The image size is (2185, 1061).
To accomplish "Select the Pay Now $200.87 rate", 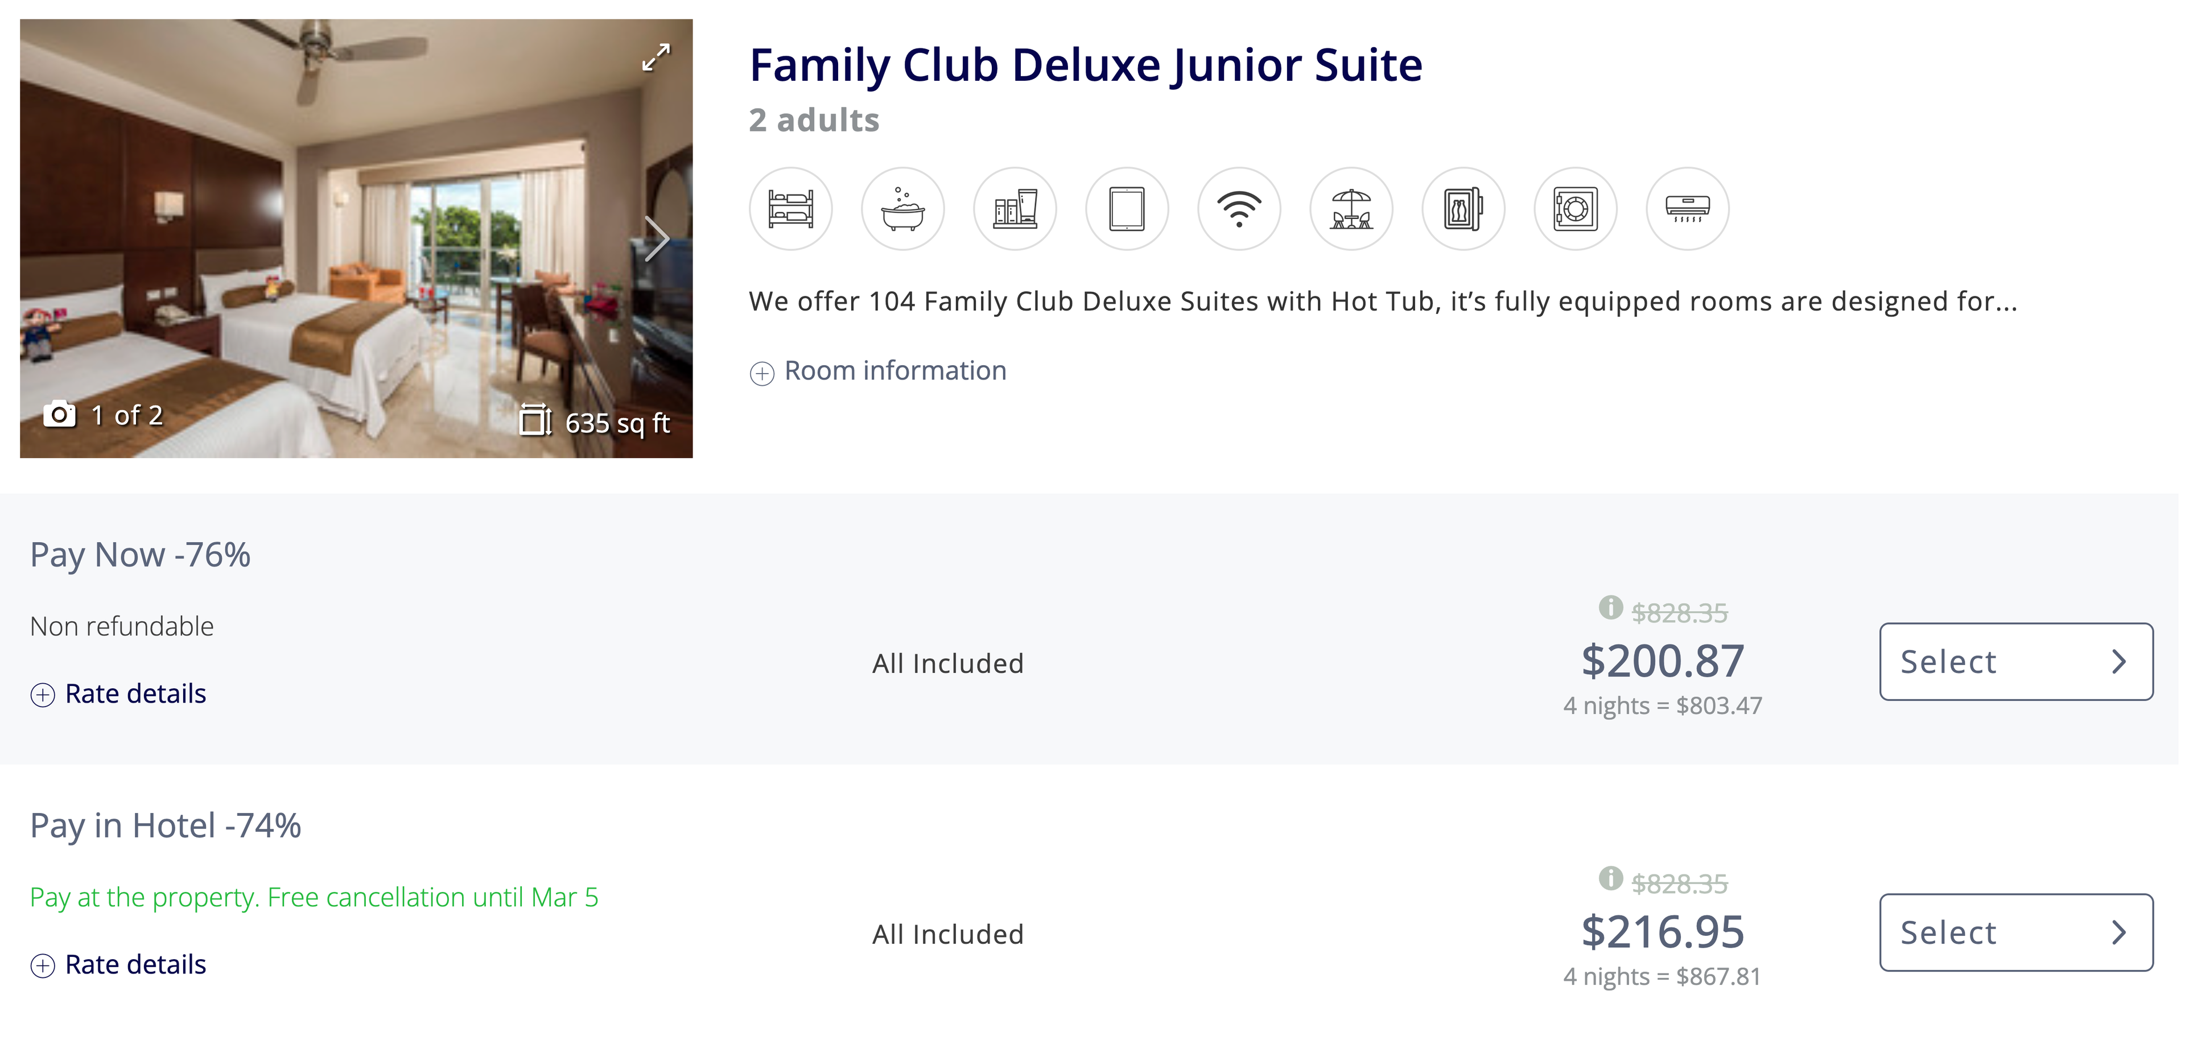I will point(2015,662).
